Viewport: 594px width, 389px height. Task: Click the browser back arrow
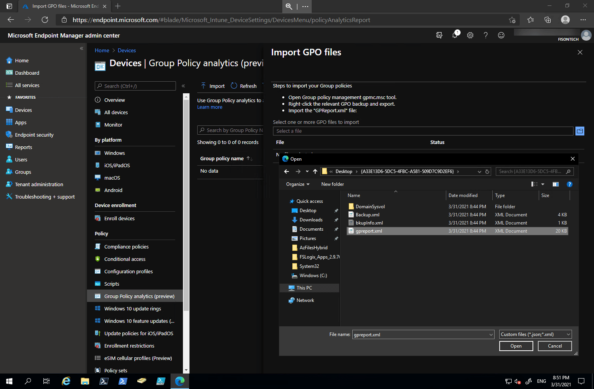coord(11,20)
